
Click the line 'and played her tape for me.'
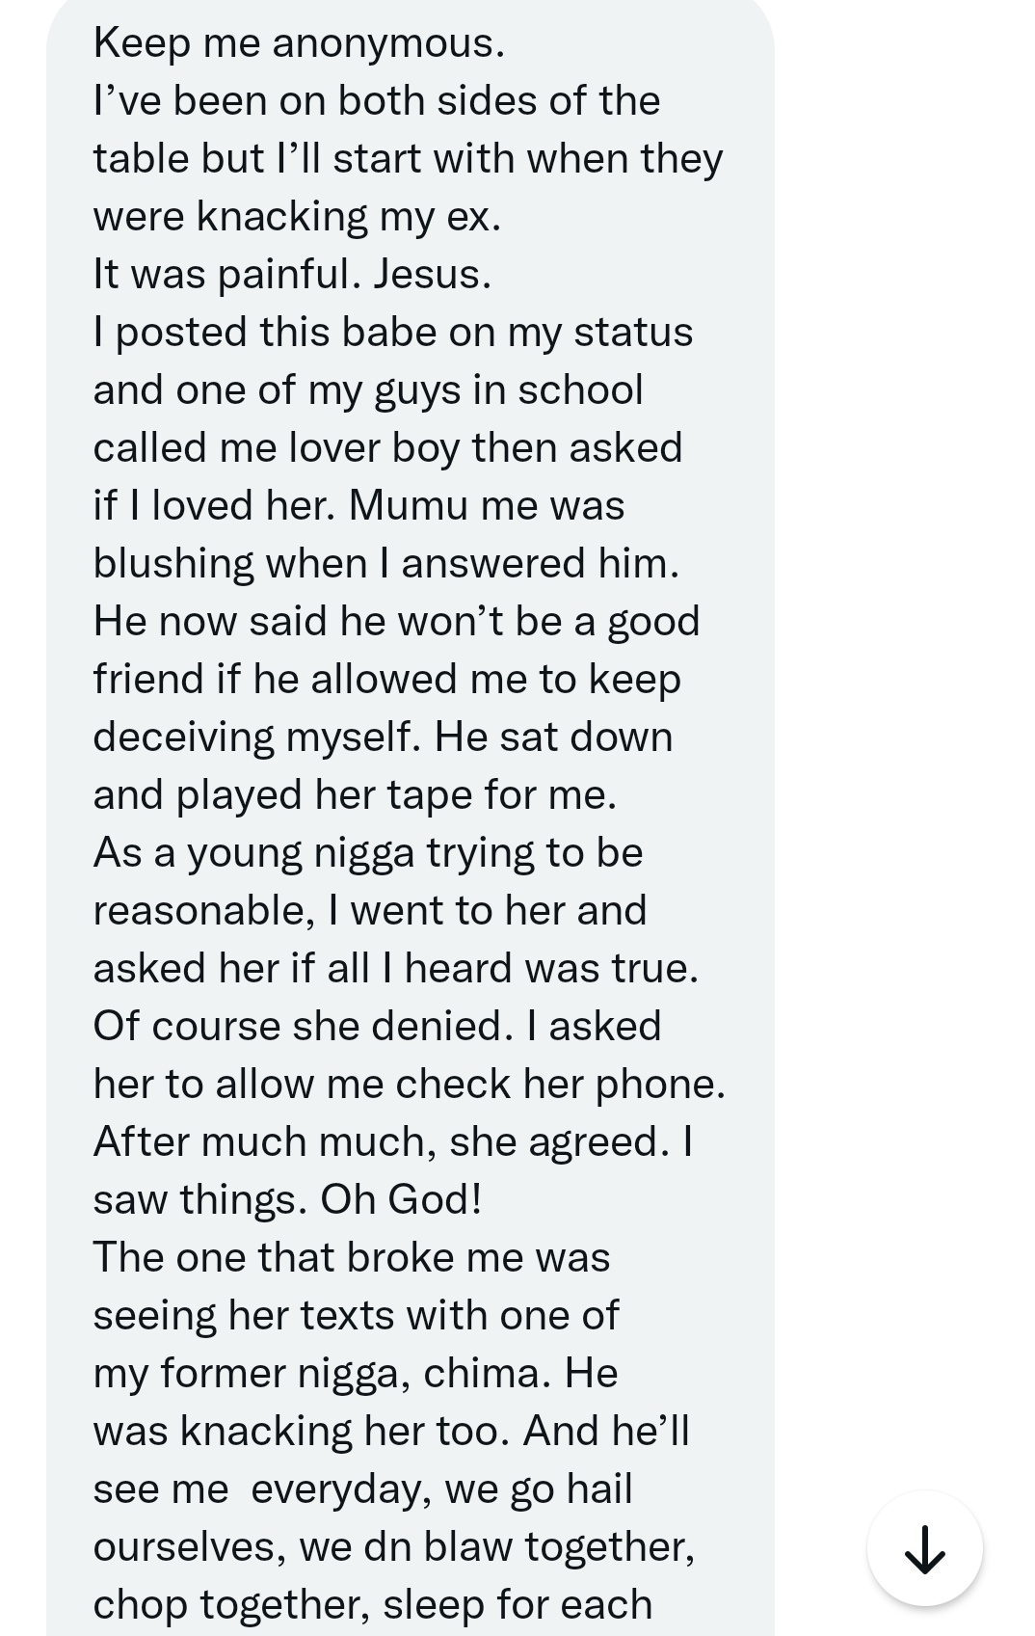pos(355,795)
